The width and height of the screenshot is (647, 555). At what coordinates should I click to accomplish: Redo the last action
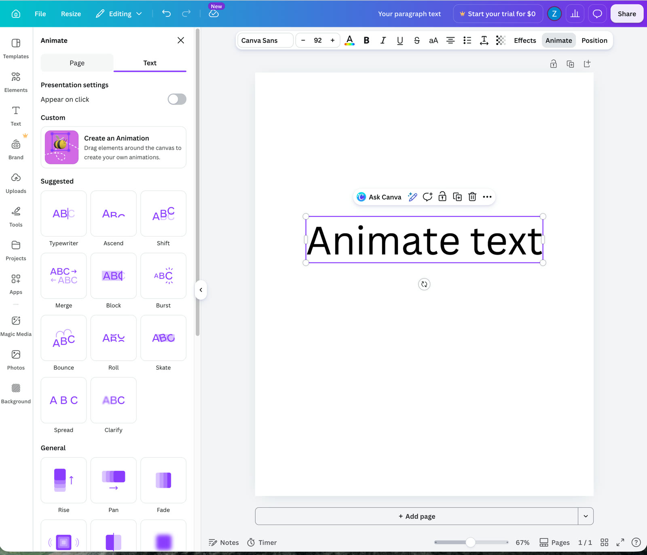coord(186,14)
